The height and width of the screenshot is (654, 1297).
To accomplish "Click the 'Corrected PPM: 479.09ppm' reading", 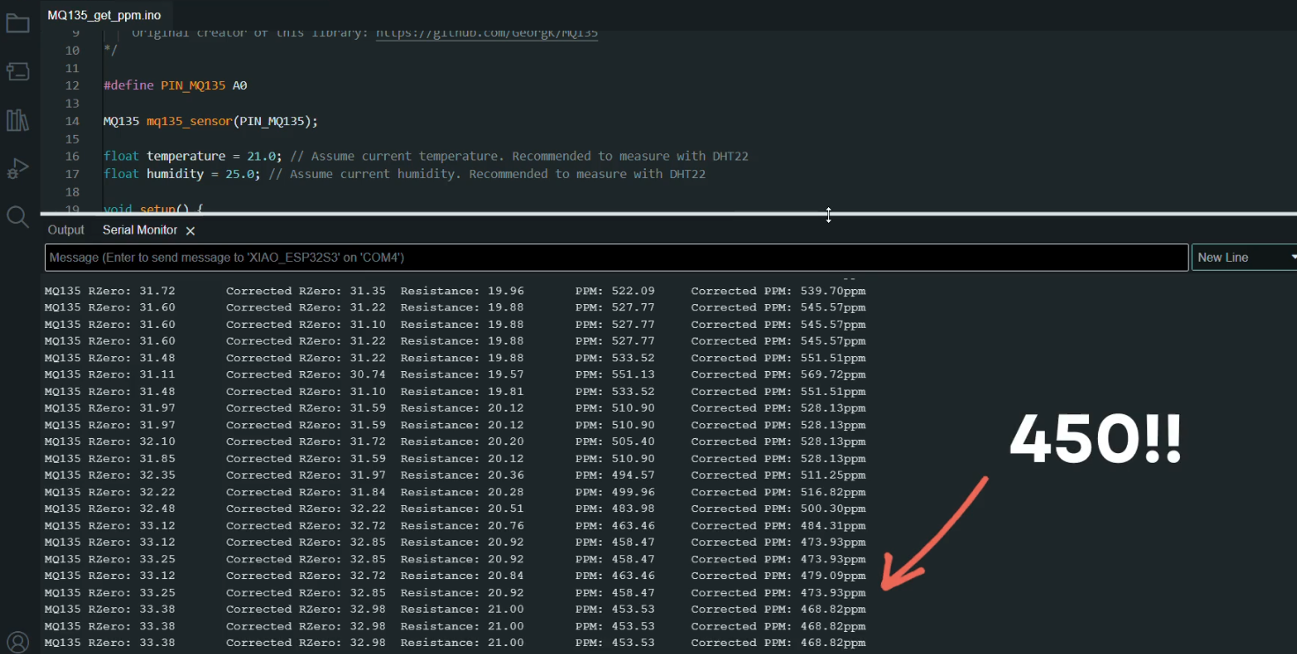I will (x=778, y=576).
